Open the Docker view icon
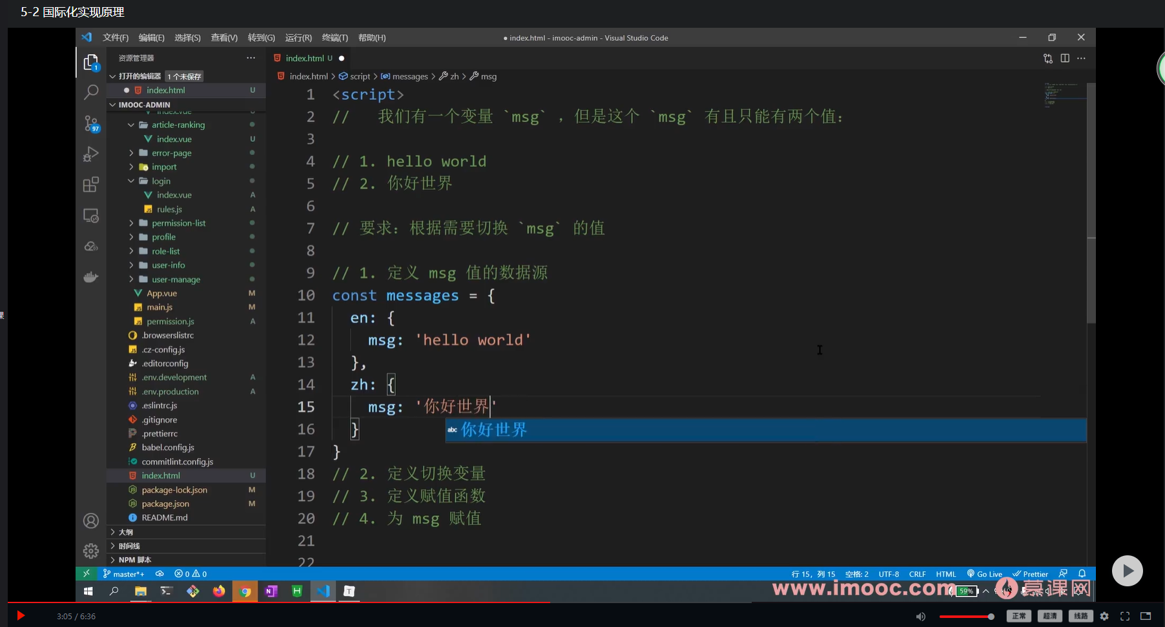This screenshot has height=627, width=1165. click(91, 277)
